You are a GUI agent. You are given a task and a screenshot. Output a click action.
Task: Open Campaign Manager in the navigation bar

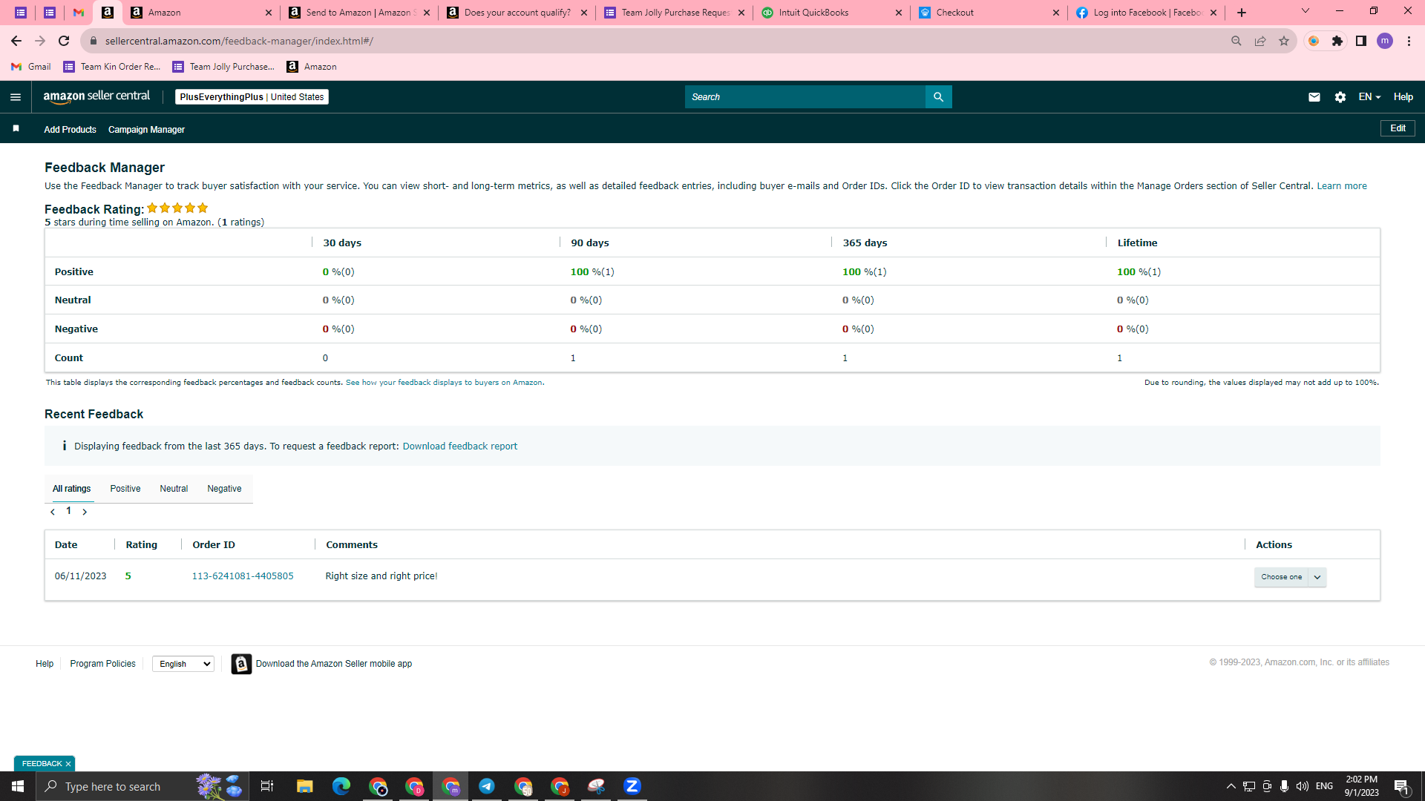146,130
